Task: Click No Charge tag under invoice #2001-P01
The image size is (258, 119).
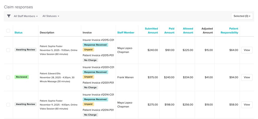Action: (90, 88)
